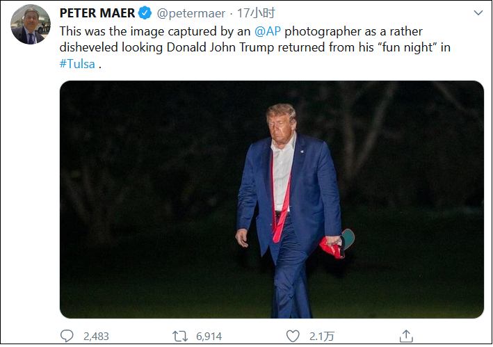Click the @petermaer handle
493x347 pixels.
click(x=189, y=13)
